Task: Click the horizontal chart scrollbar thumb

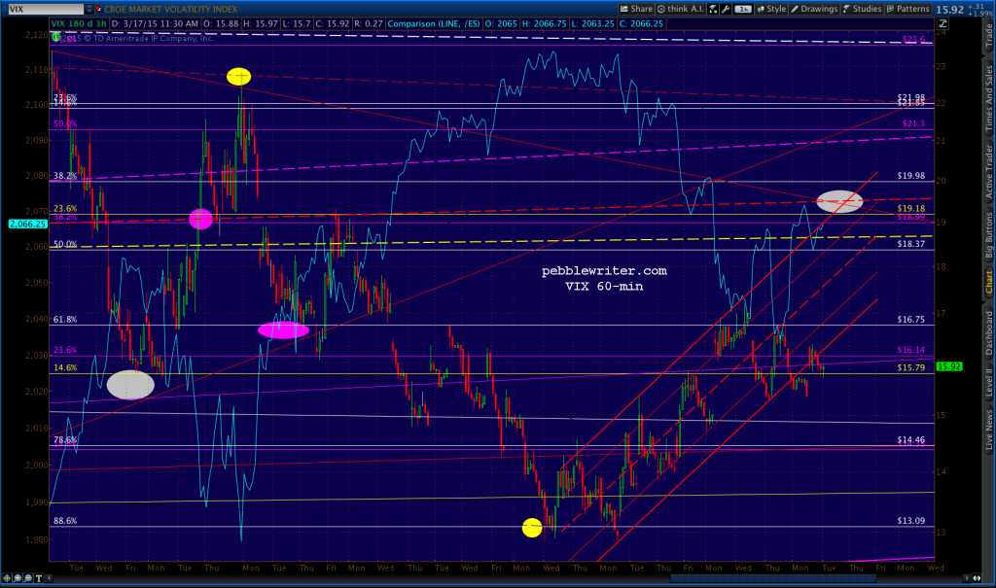Action: tap(773, 578)
